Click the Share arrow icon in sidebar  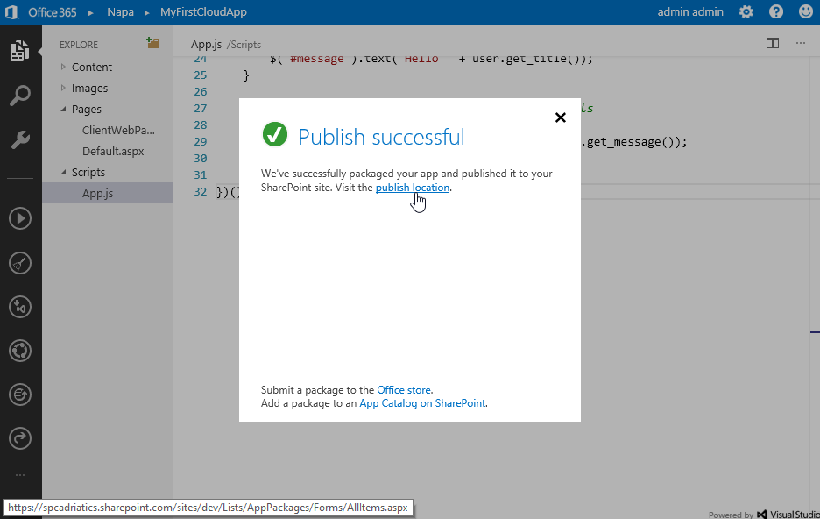19,437
